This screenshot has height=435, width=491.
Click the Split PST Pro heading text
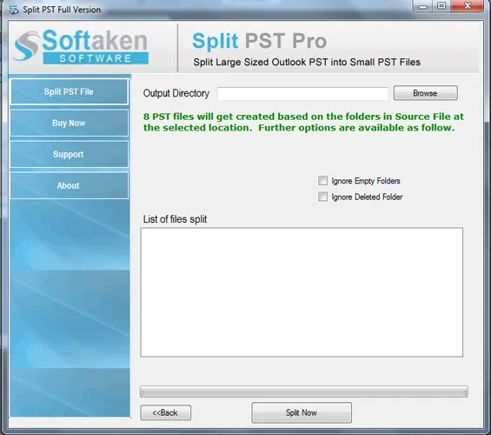pos(259,41)
